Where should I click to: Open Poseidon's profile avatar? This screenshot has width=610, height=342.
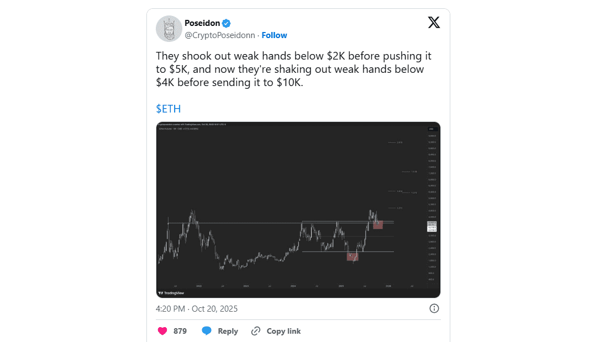169,29
